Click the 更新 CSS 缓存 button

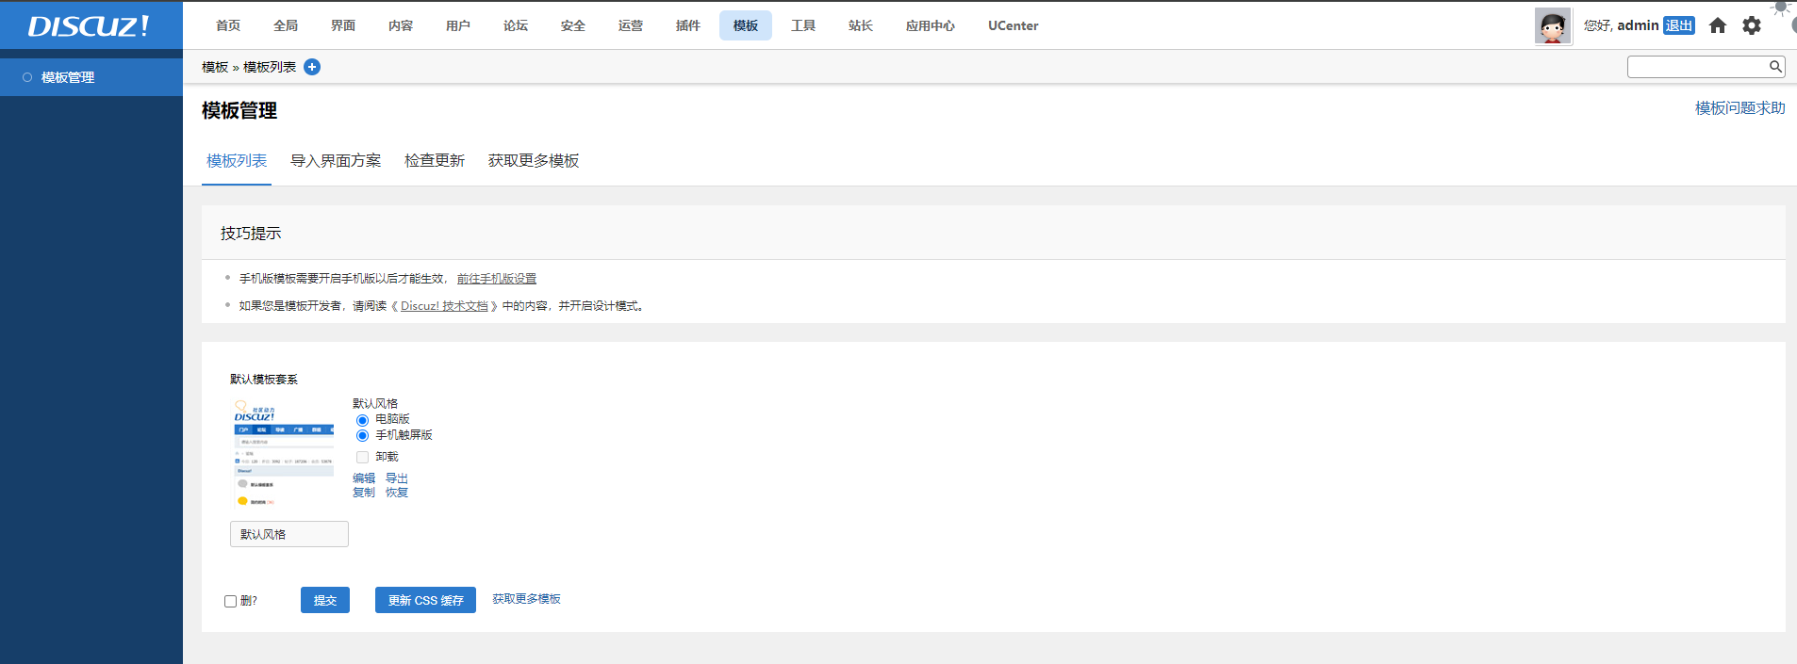425,600
